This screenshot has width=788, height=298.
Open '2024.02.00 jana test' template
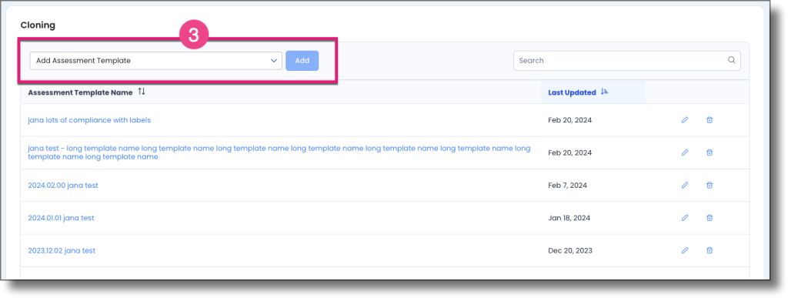(x=63, y=185)
